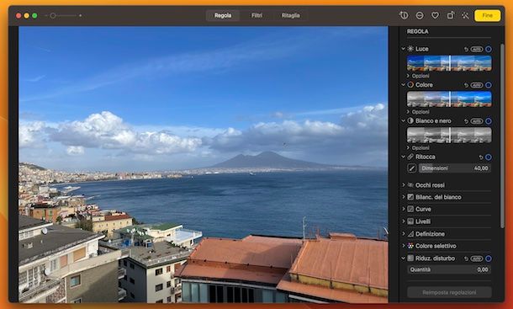
Task: Collapse the Riduz. disturbo section
Action: 404,258
